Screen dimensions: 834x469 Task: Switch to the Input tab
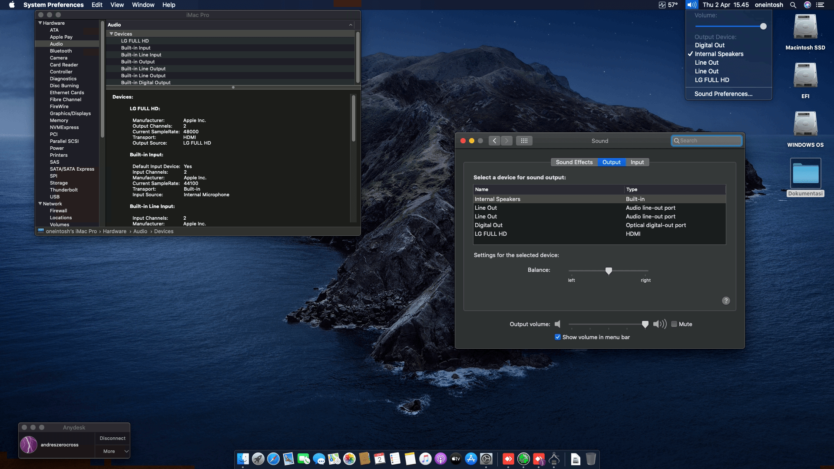click(637, 162)
